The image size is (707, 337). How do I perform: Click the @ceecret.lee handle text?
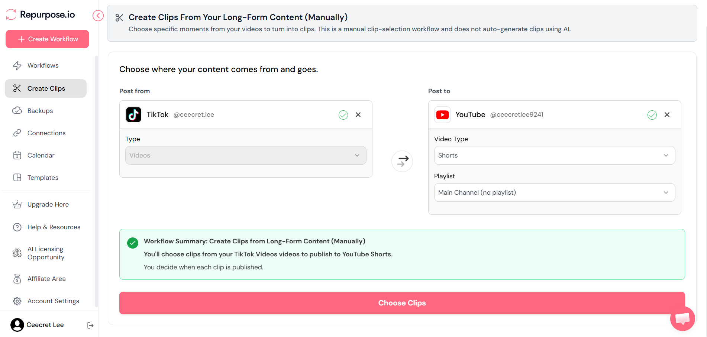point(194,114)
